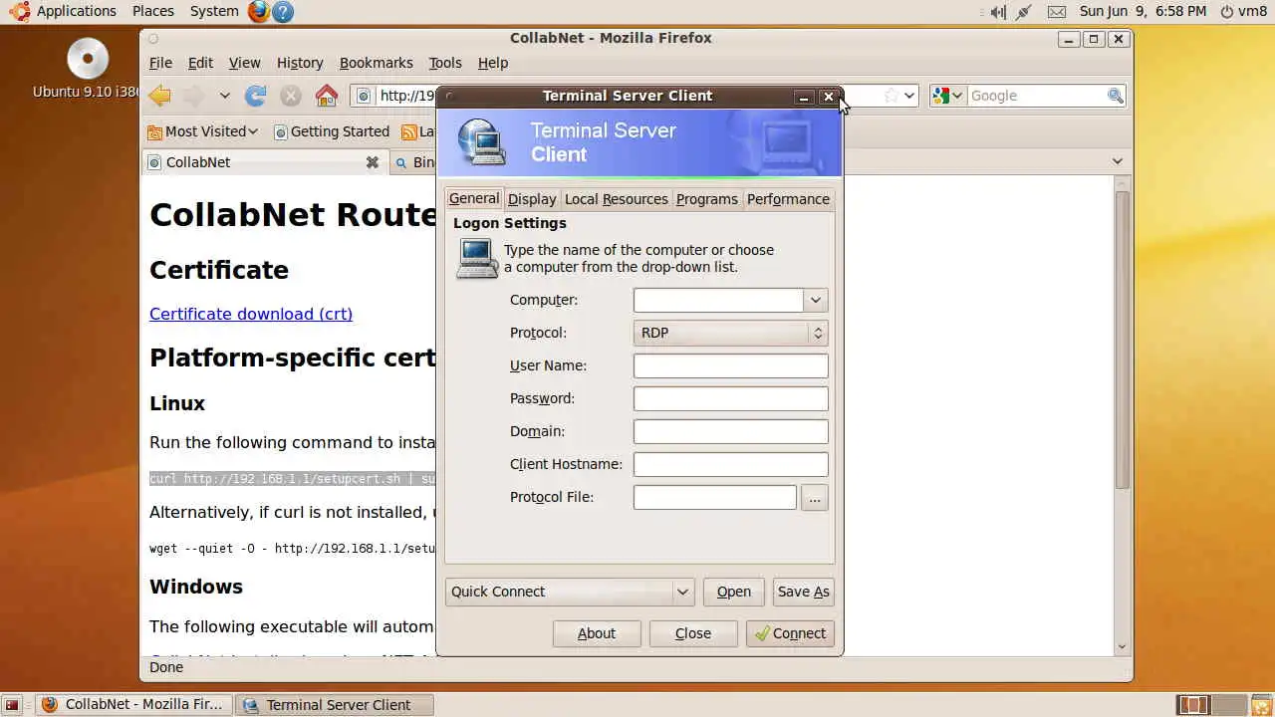Open the Firefox View menu
This screenshot has height=717, width=1275.
tap(244, 63)
